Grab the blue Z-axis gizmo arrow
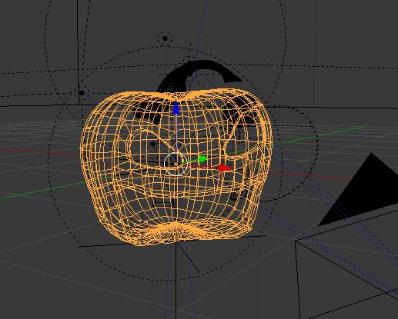 point(176,108)
